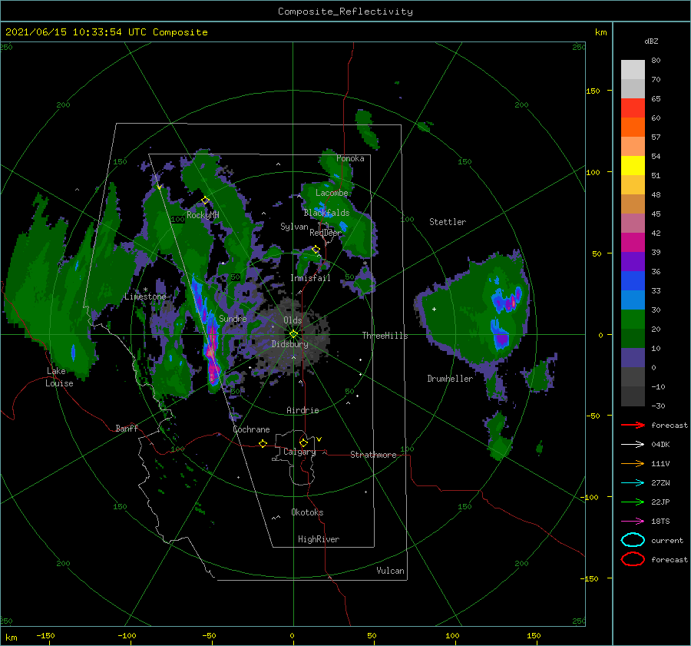Image resolution: width=691 pixels, height=646 pixels.
Task: Click the magenta storm core south of Sundre
Action: [213, 353]
